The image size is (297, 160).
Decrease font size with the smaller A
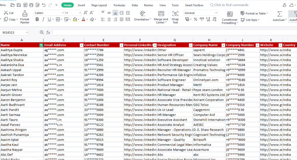coord(92,13)
